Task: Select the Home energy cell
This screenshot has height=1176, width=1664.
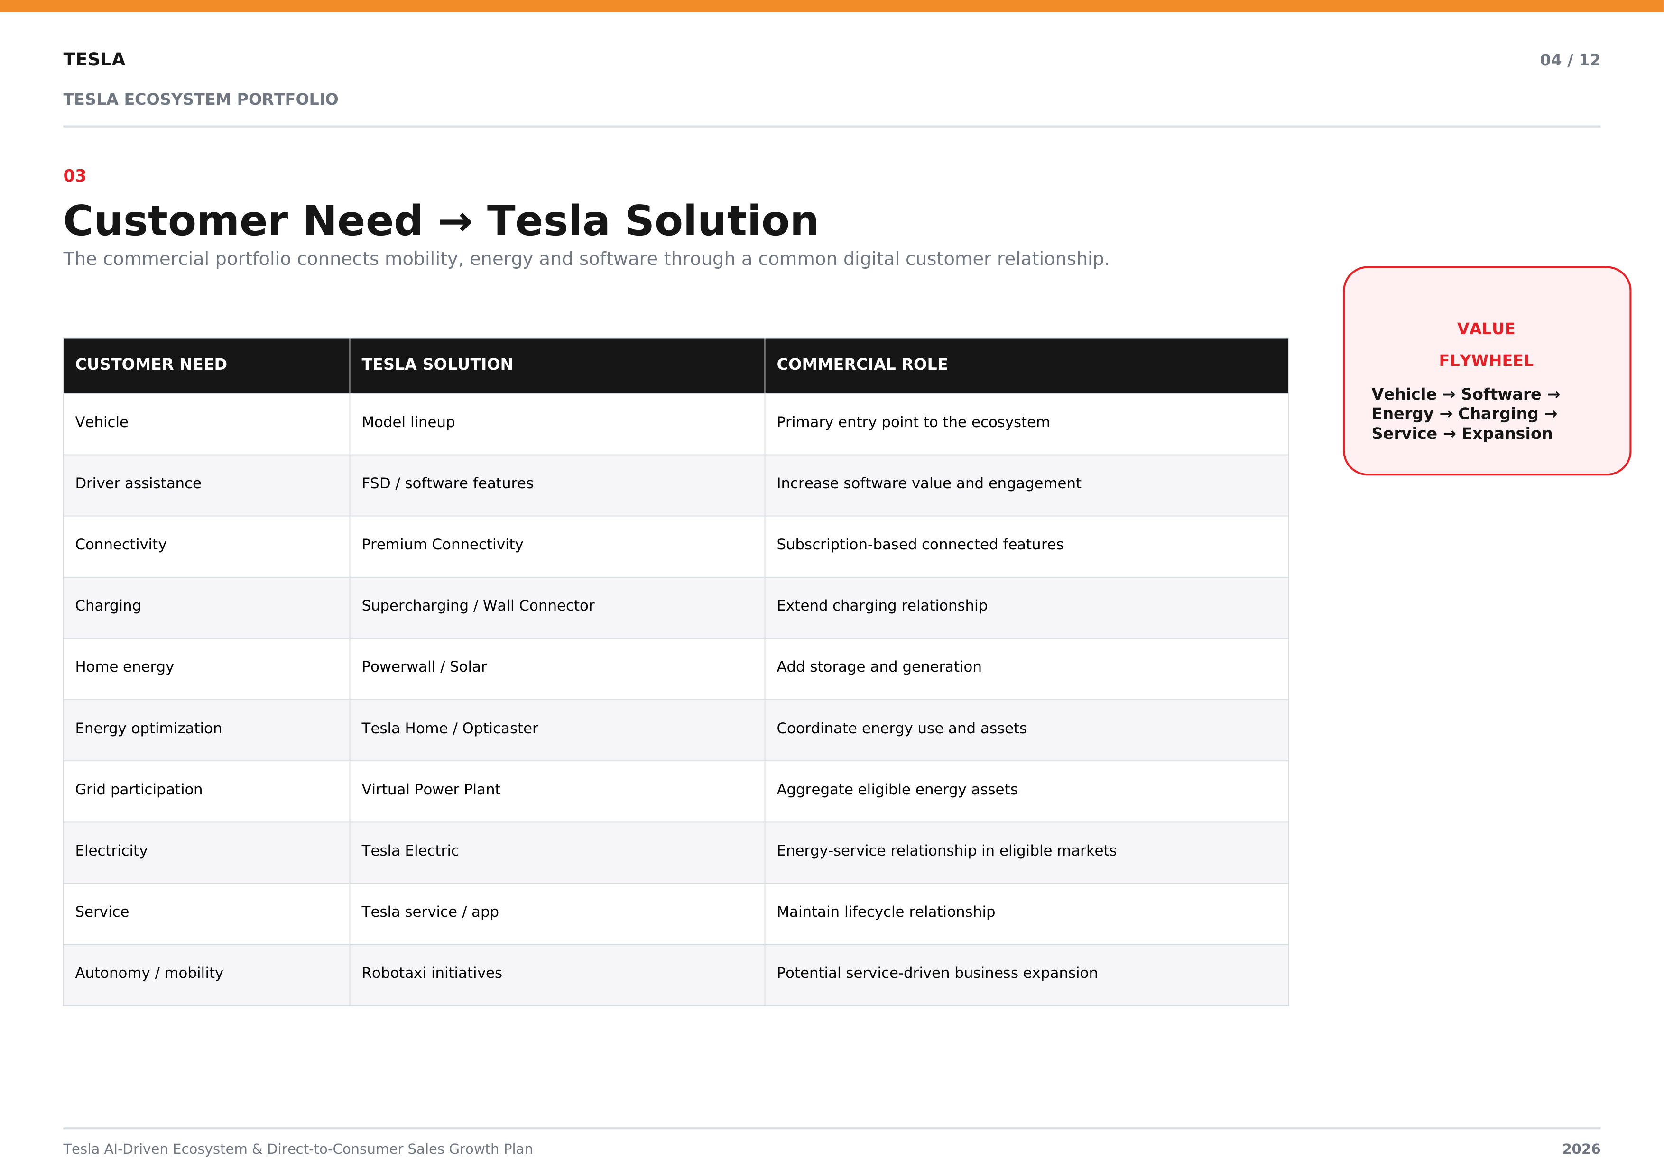Action: (x=206, y=668)
